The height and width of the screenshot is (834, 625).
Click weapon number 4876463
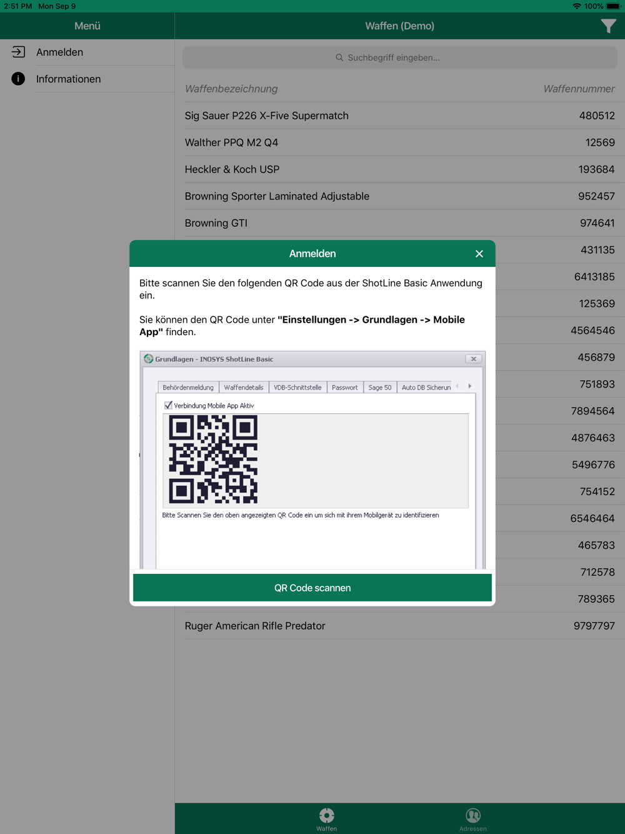pos(593,438)
